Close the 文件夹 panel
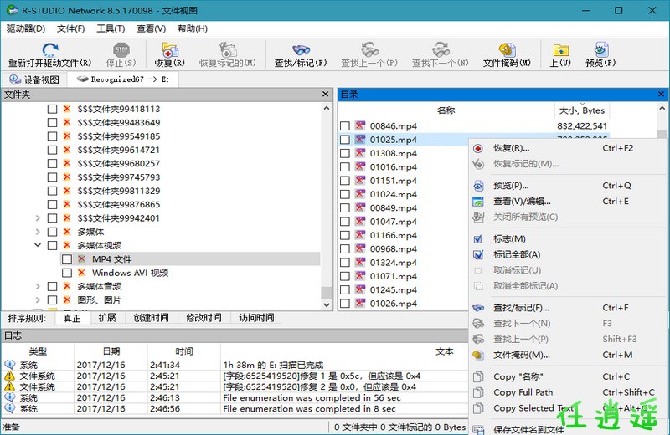The width and height of the screenshot is (670, 435). click(x=326, y=95)
